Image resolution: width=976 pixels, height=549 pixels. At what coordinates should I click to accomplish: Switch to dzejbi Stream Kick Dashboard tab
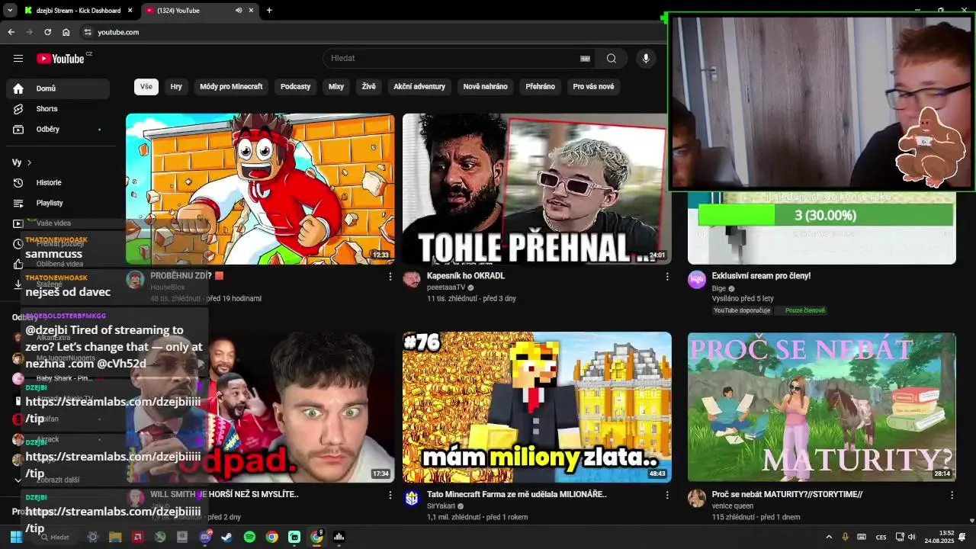[78, 11]
